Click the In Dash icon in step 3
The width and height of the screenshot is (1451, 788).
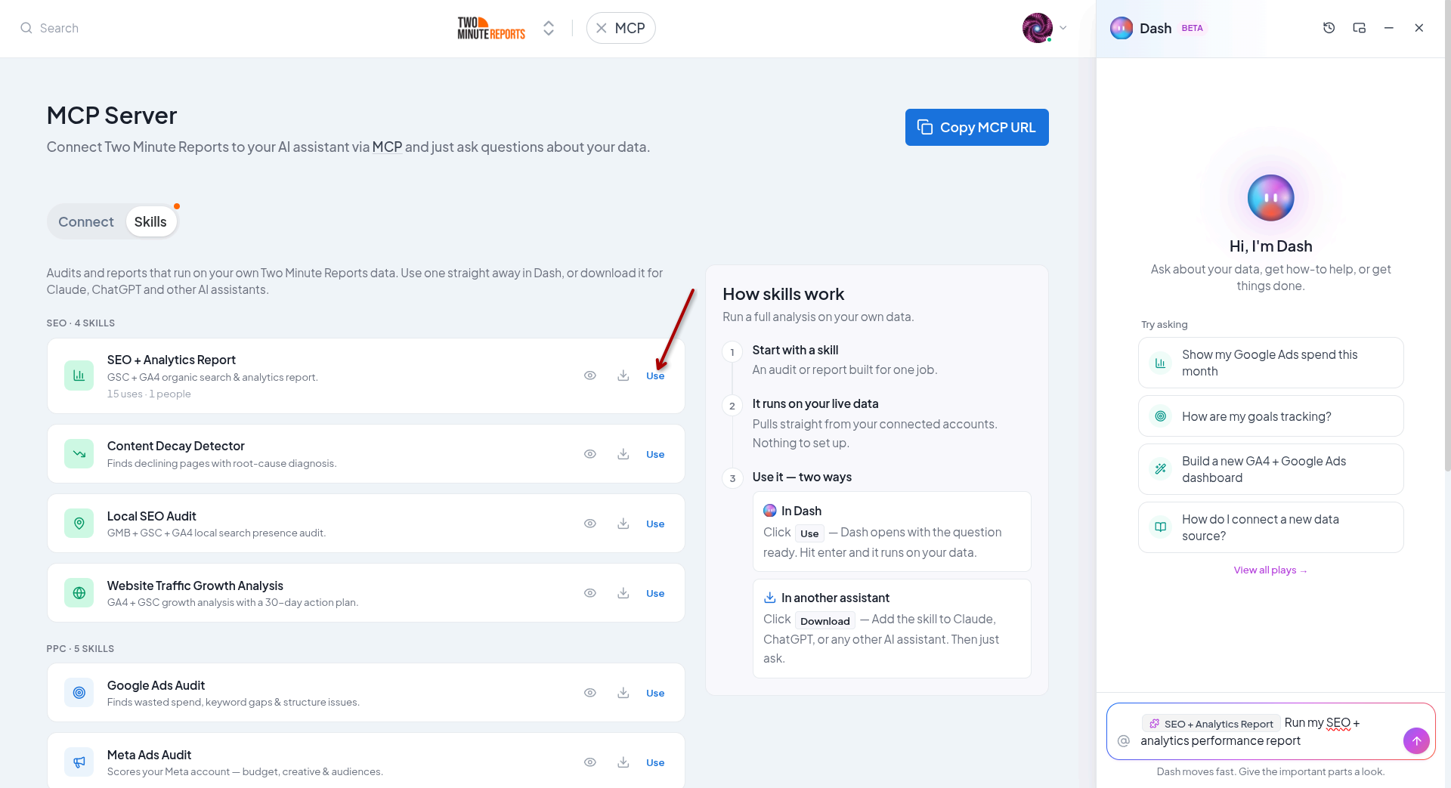coord(769,511)
